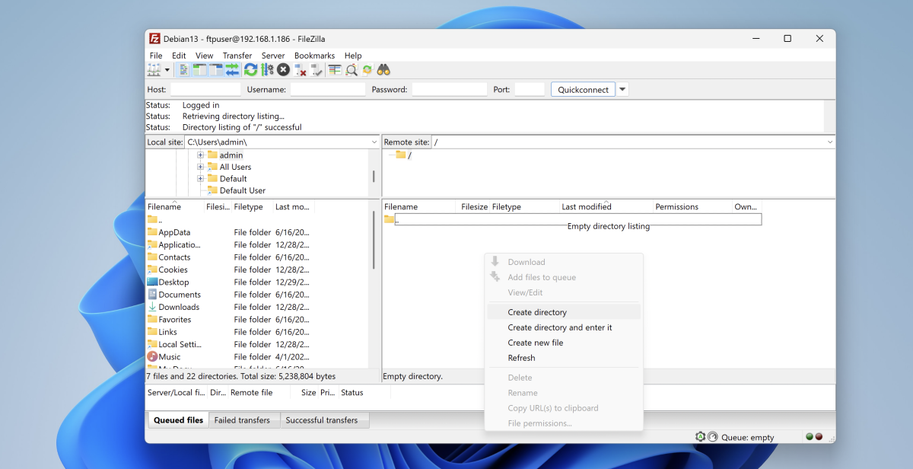Click the binoculars file search icon
This screenshot has width=913, height=469.
tap(383, 70)
